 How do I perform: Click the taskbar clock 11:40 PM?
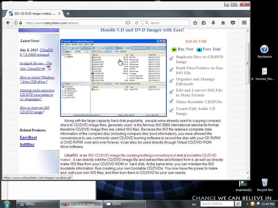click(268, 204)
